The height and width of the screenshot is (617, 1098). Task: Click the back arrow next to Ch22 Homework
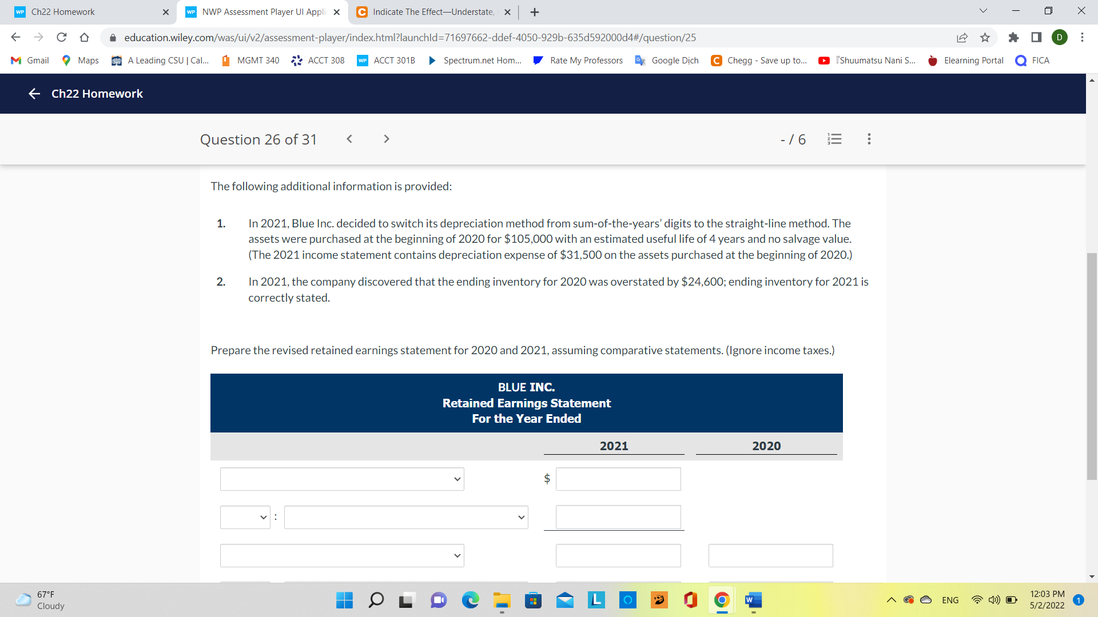34,94
